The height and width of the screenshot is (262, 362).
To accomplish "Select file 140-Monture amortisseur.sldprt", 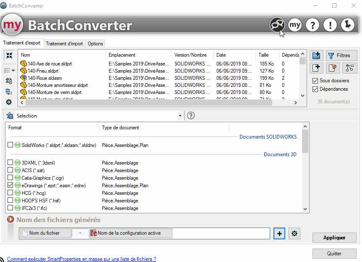I will 58,85.
